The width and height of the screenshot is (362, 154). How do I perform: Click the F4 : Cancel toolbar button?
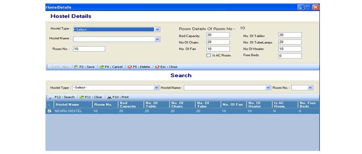[x=111, y=67]
